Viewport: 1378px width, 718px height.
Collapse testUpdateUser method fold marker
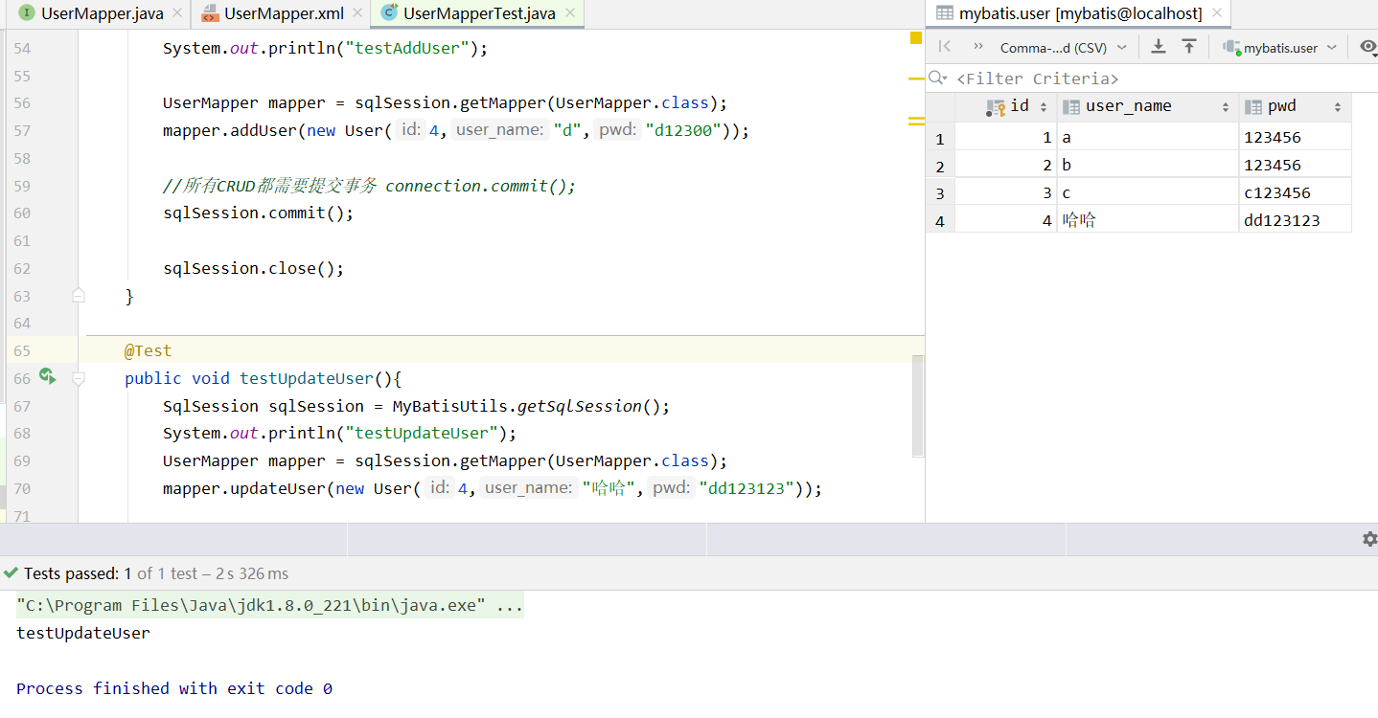click(x=79, y=378)
